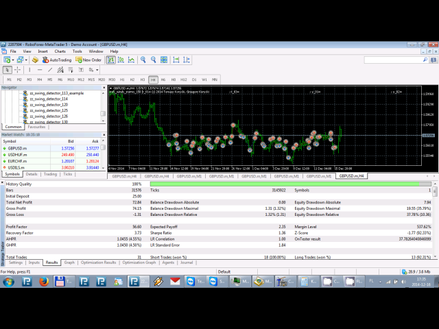Select the arrow Cursor tool
This screenshot has width=439, height=329.
8,70
